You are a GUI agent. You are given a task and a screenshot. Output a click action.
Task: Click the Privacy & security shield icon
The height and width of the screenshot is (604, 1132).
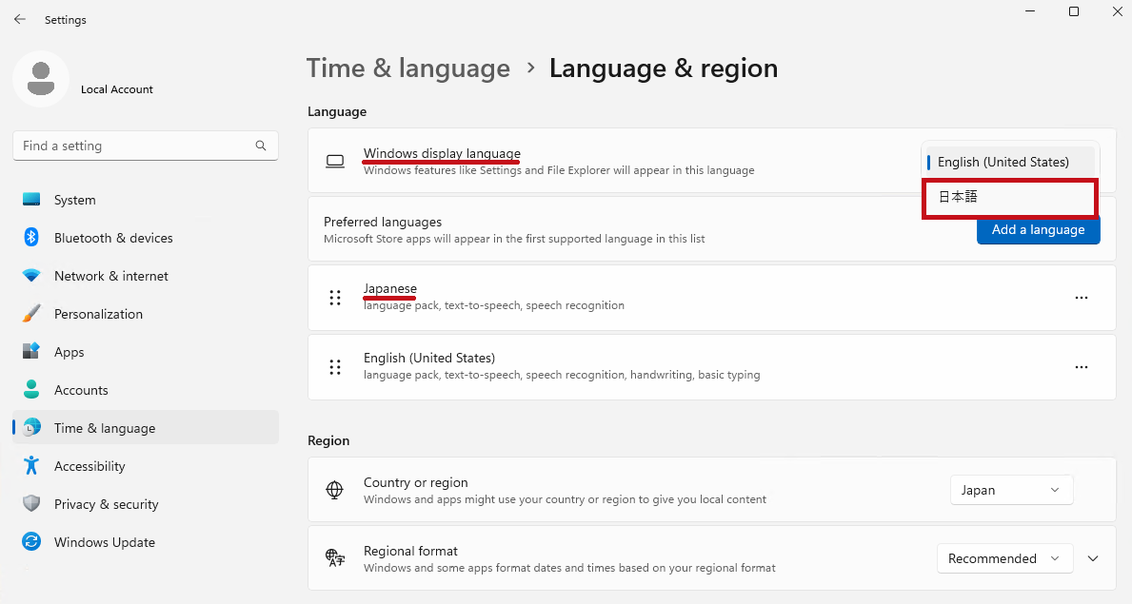point(31,504)
